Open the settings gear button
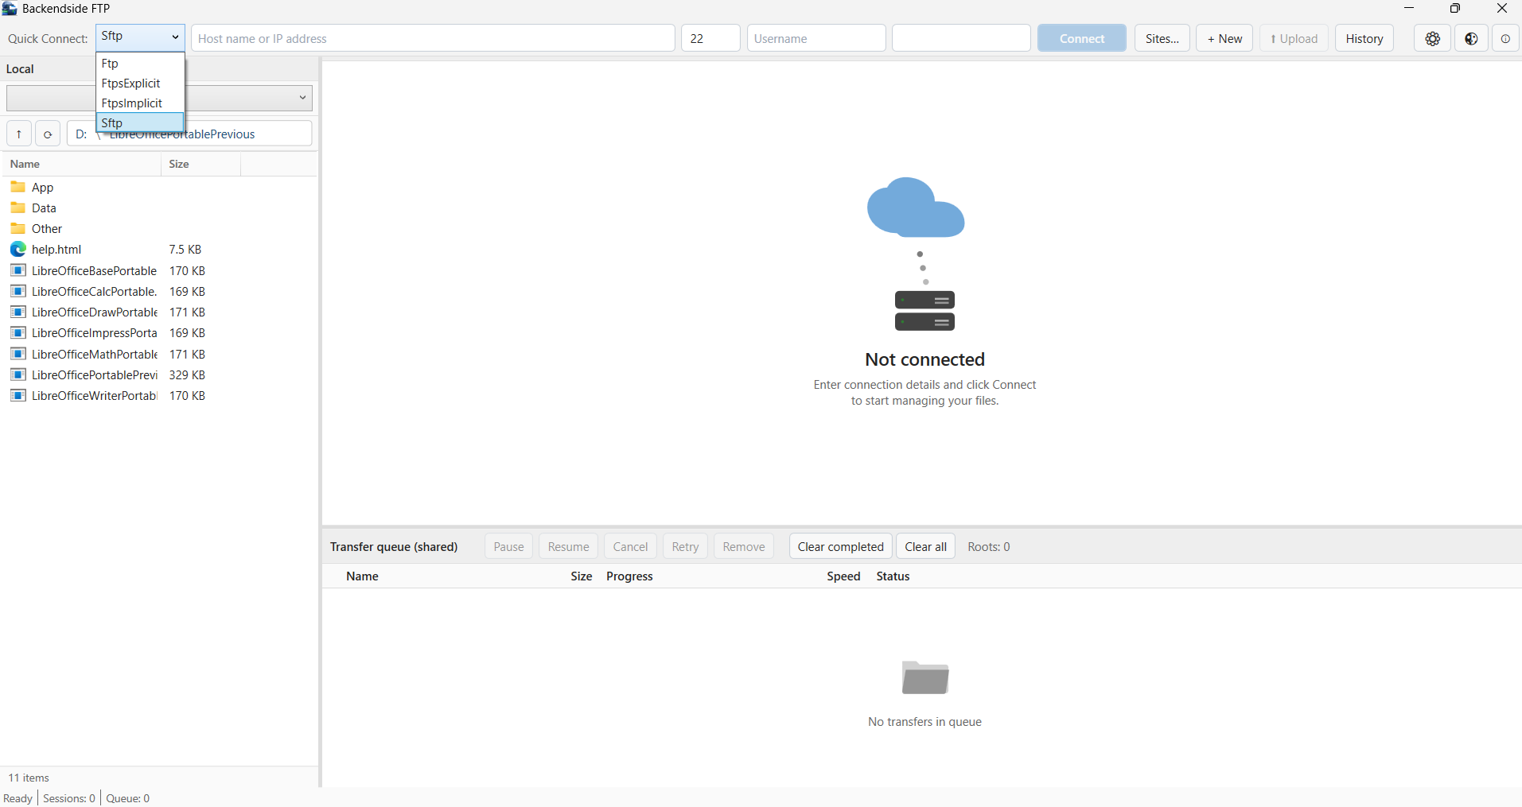 pos(1432,38)
